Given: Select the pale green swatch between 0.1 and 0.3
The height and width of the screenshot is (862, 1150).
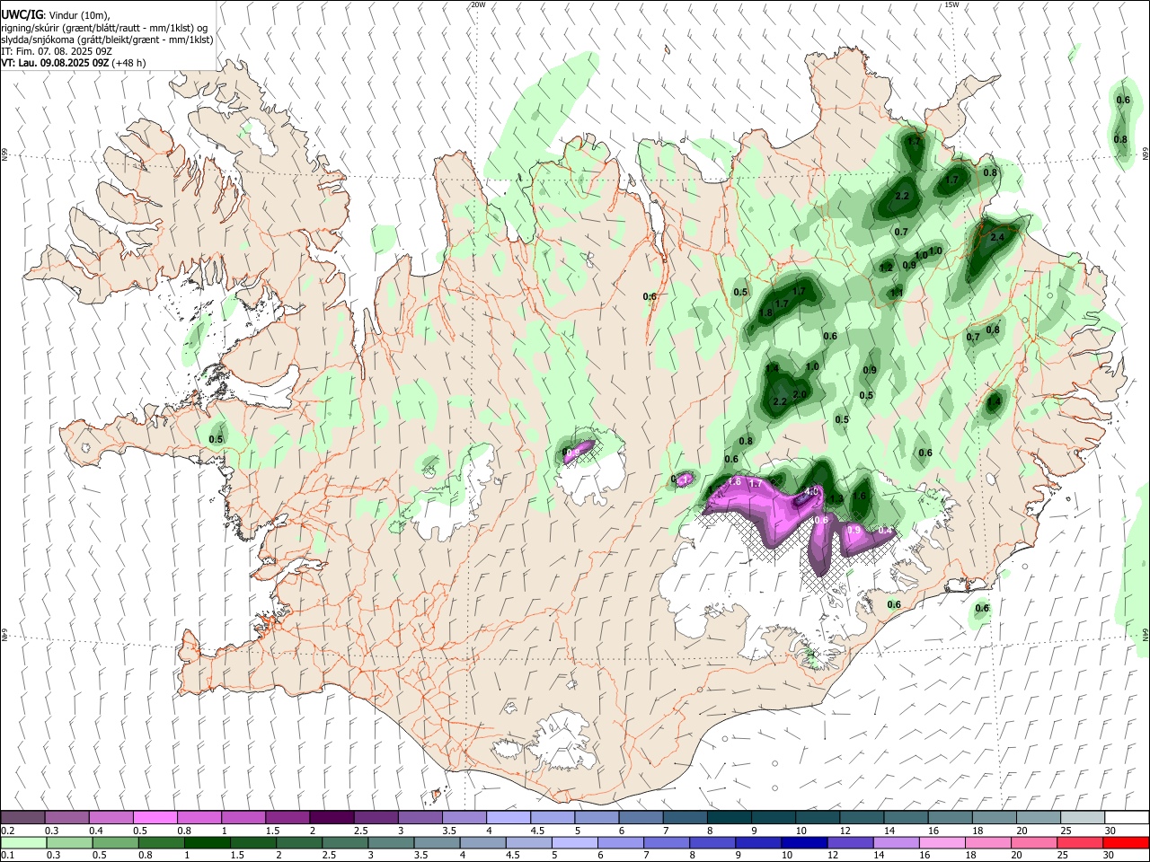Looking at the screenshot, I should [22, 842].
